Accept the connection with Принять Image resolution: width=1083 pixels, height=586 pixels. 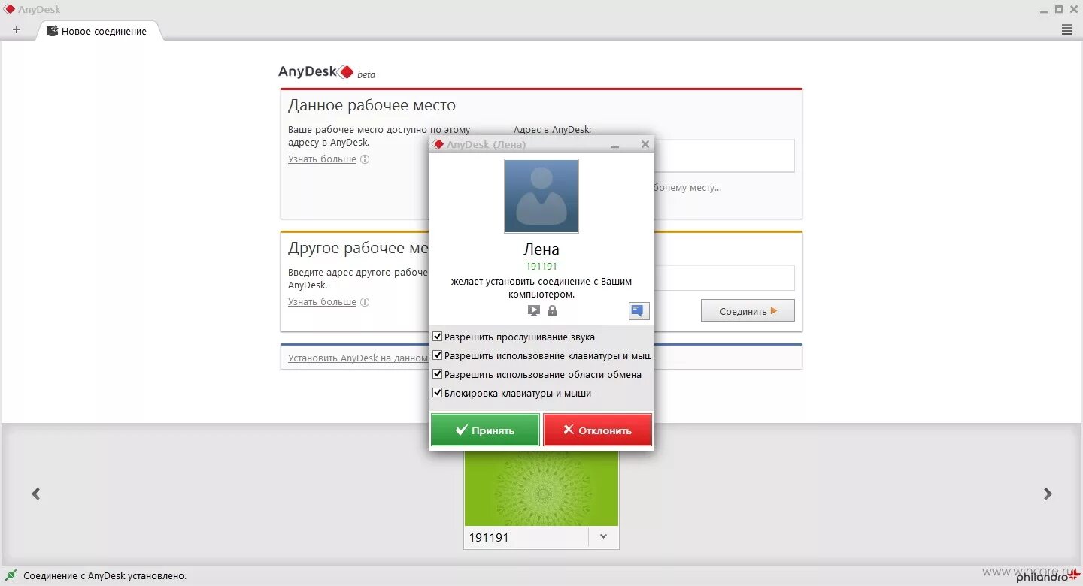485,430
